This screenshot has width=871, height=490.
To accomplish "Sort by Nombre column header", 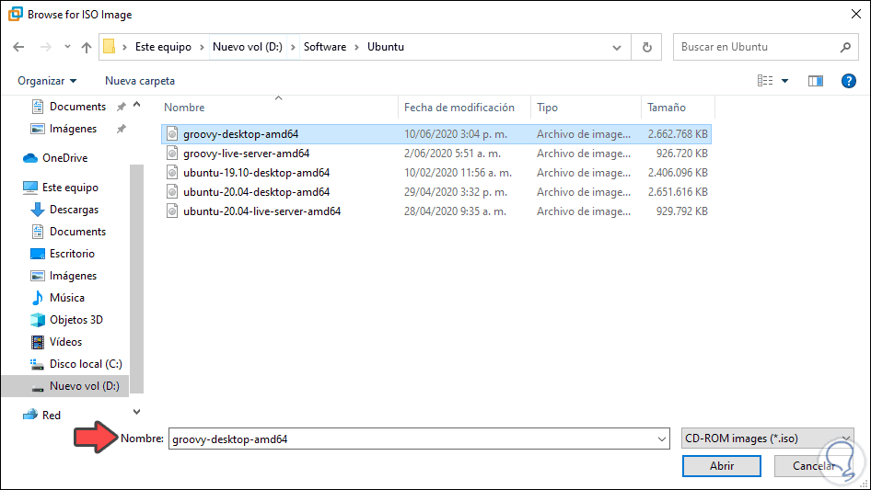I will click(184, 108).
